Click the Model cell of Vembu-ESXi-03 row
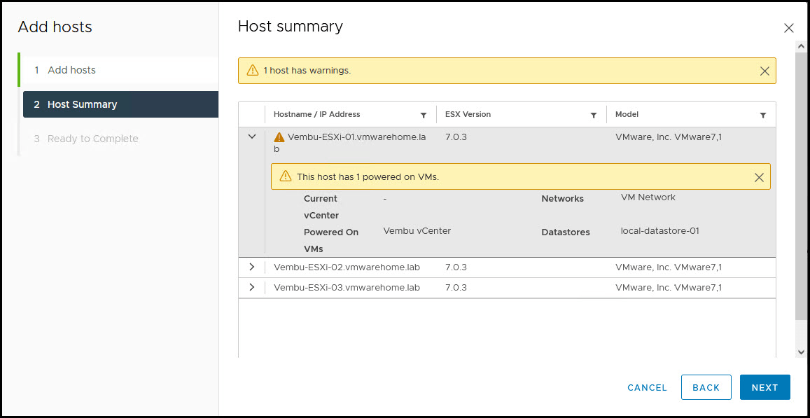The image size is (810, 418). [x=669, y=287]
